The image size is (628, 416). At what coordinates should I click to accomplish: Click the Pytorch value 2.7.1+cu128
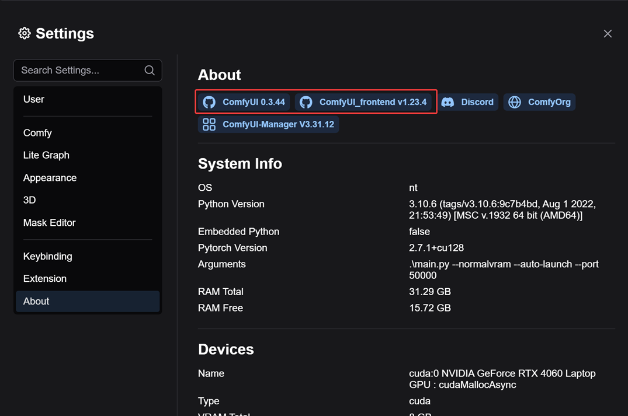[436, 248]
